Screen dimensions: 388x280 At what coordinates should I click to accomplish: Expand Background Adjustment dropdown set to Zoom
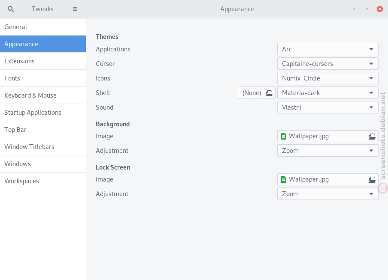[327, 151]
